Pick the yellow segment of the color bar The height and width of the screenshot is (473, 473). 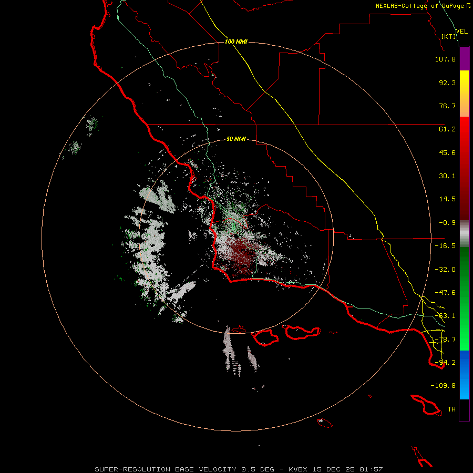(464, 81)
